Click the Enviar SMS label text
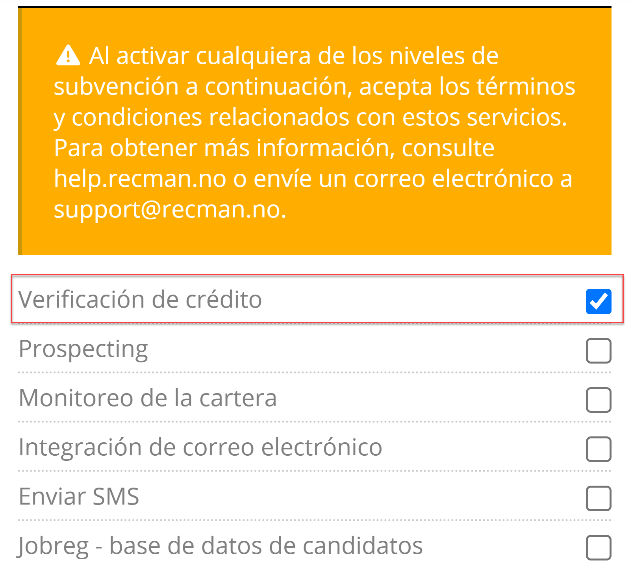Image resolution: width=632 pixels, height=579 pixels. click(79, 496)
